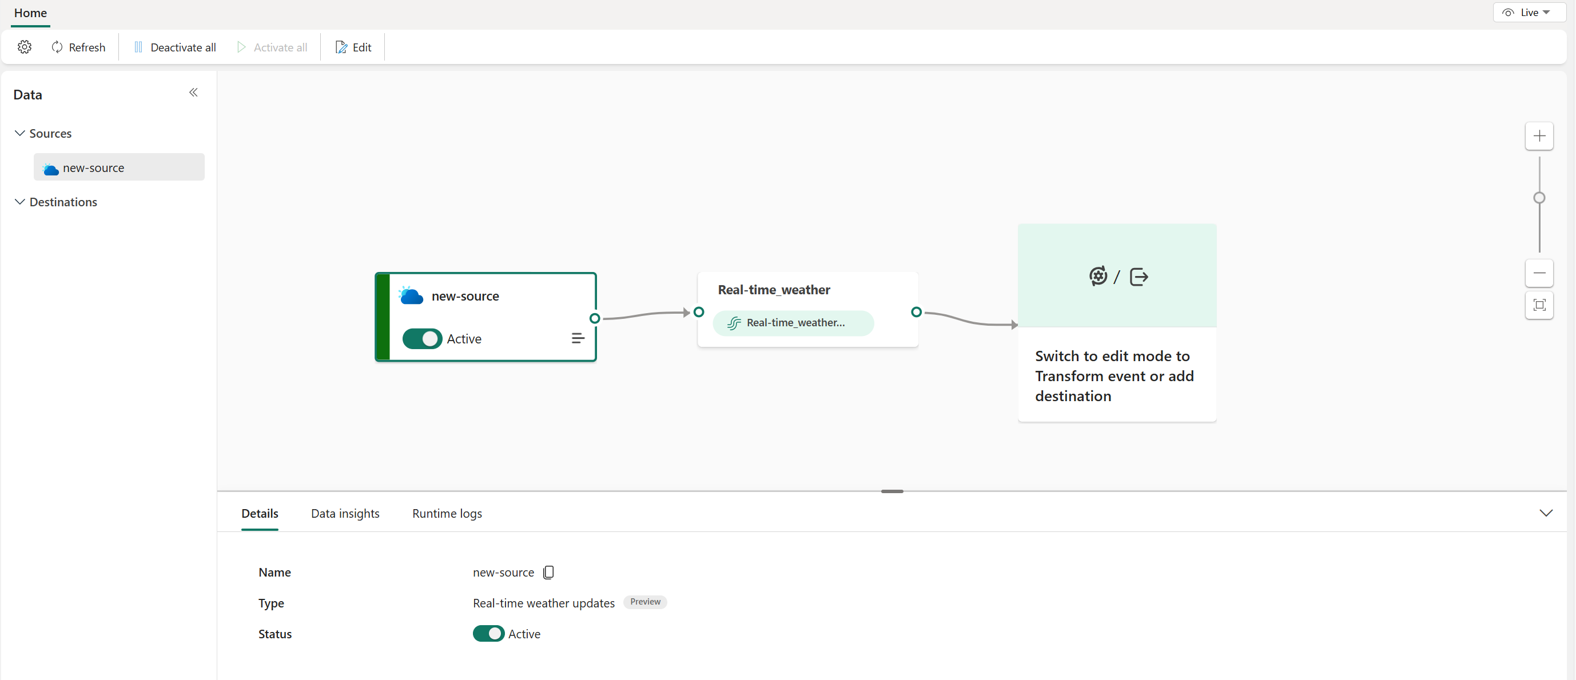Screen dimensions: 1576x680
Task: Collapse the Destinations tree section
Action: pos(19,202)
